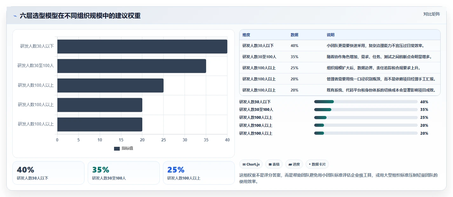Image resolution: width=453 pixels, height=197 pixels.
Task: Click the 40% progress bar for 研发人数30人以下
Action: (366, 102)
